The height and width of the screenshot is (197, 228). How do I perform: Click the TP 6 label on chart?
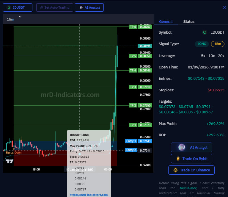click(x=133, y=27)
